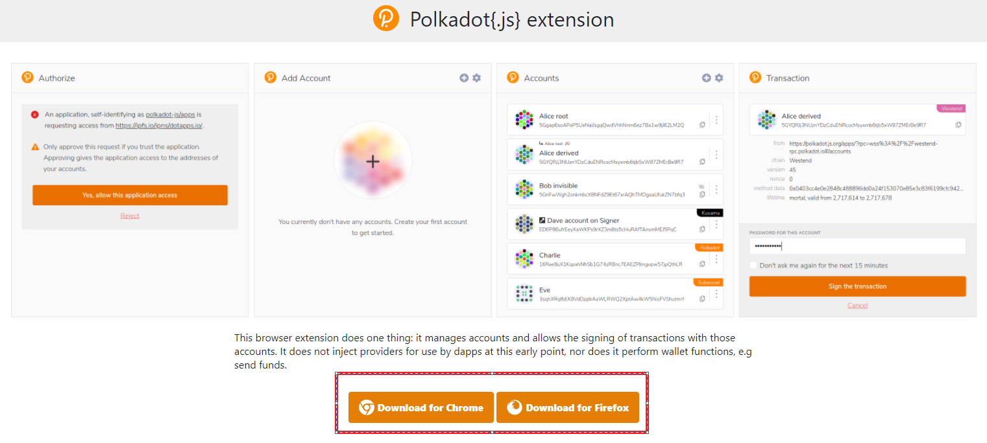Open three-dot menu for Alice root
Image resolution: width=987 pixels, height=443 pixels.
point(716,120)
